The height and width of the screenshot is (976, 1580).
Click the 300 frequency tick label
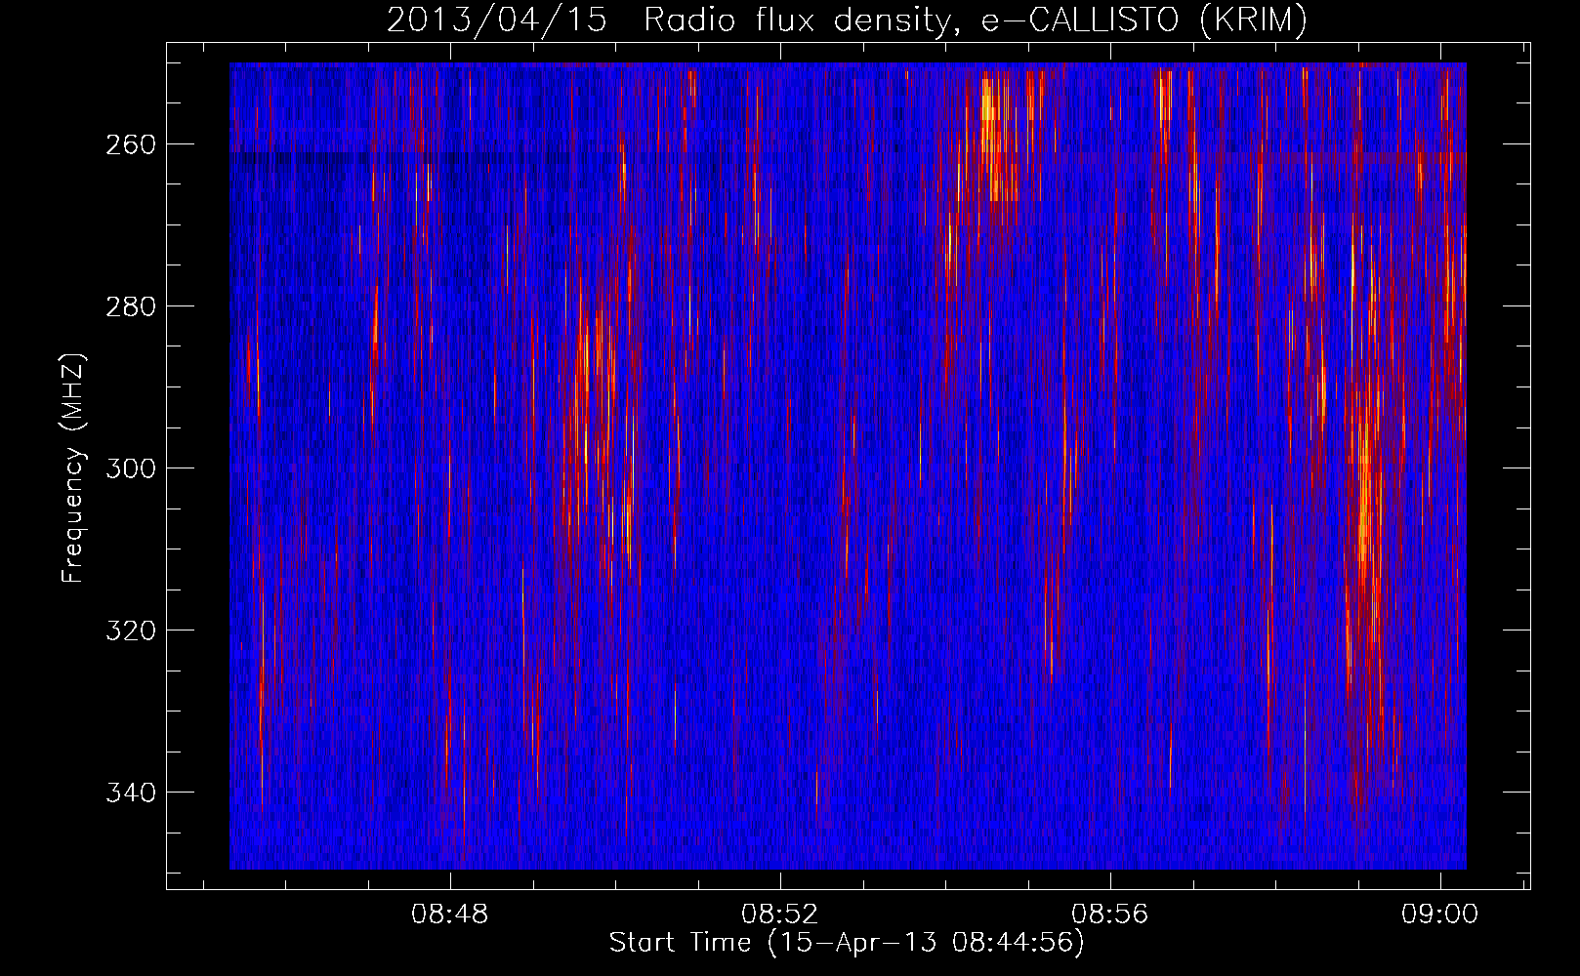[x=130, y=468]
